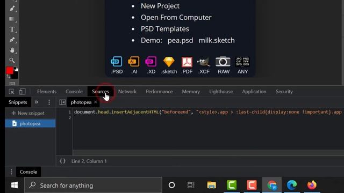Viewport: 344px width, 193px height.
Task: Click PSD Templates link
Action: click(165, 29)
